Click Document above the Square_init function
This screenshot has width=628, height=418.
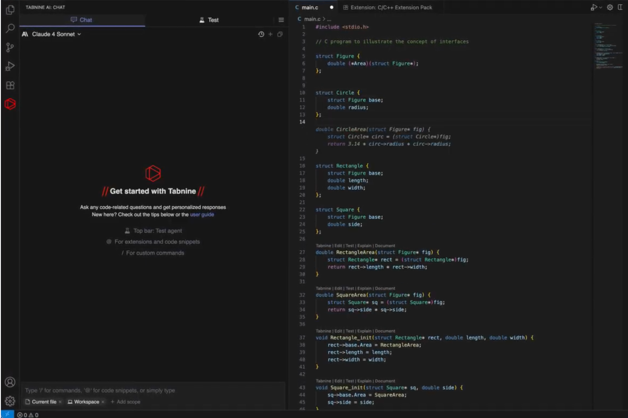tap(385, 381)
